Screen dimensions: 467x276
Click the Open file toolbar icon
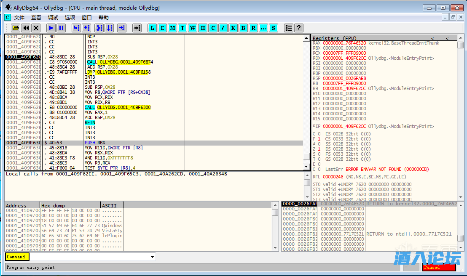pyautogui.click(x=16, y=28)
